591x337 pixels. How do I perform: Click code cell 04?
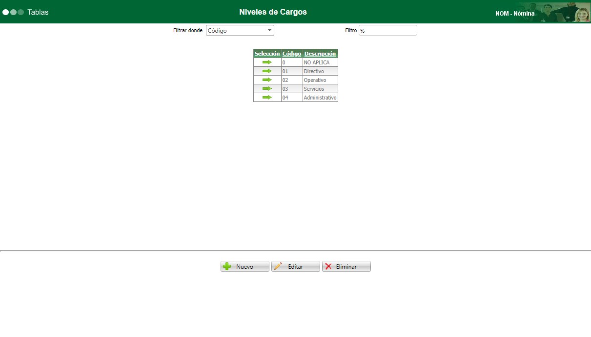pyautogui.click(x=292, y=98)
